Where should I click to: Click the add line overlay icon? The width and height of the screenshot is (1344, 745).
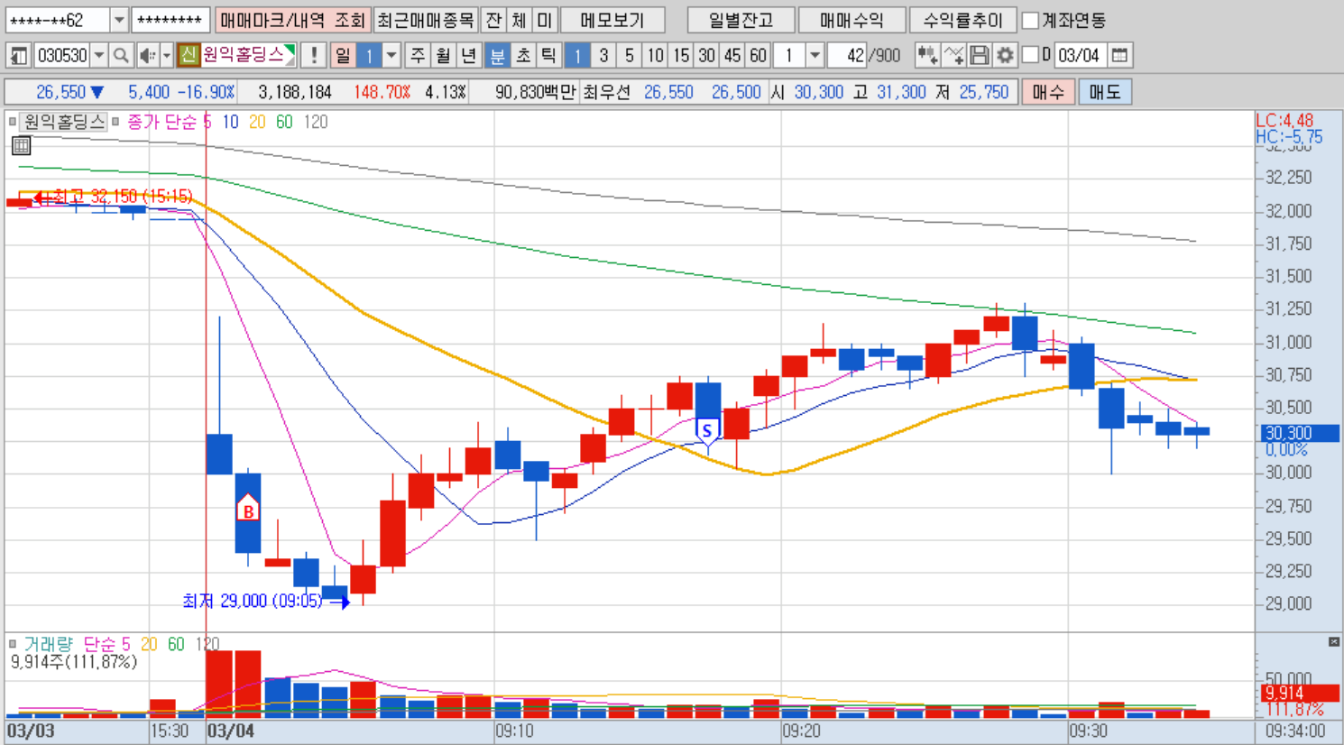coord(953,56)
